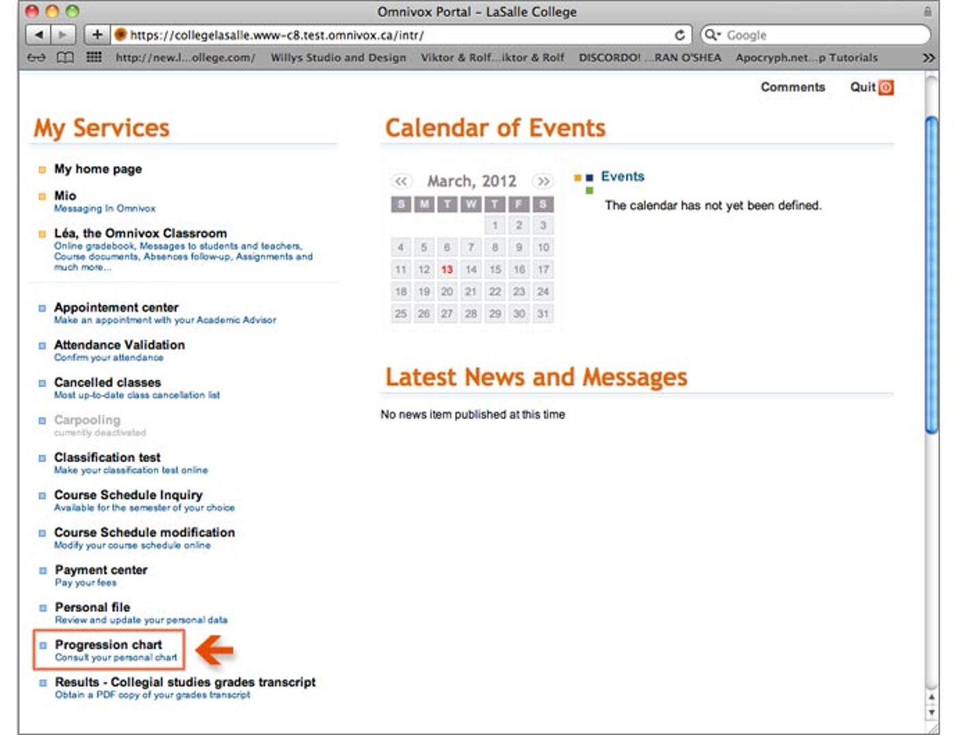Open Reading List glasses icon
958x735 pixels.
point(36,57)
